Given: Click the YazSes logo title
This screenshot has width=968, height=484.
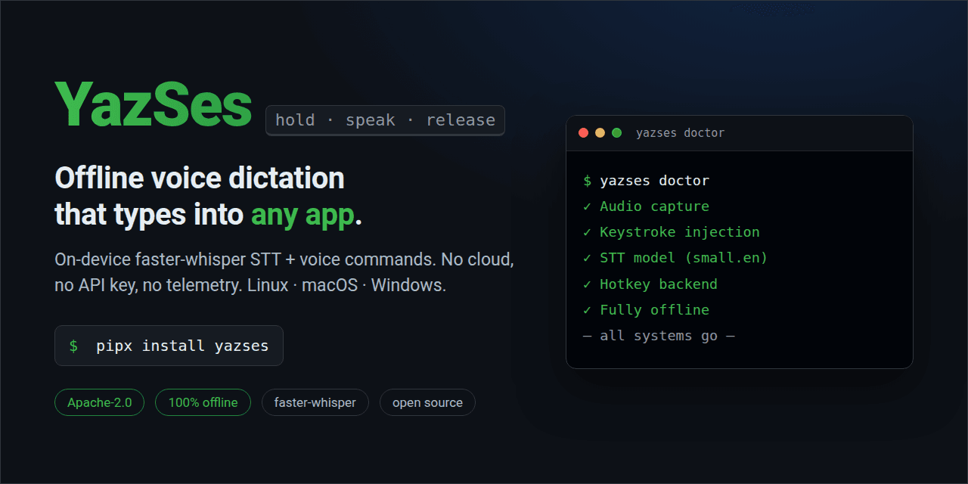Looking at the screenshot, I should coord(154,105).
